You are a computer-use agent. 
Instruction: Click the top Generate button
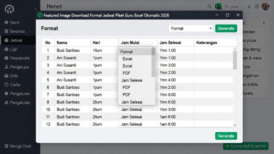point(226,28)
